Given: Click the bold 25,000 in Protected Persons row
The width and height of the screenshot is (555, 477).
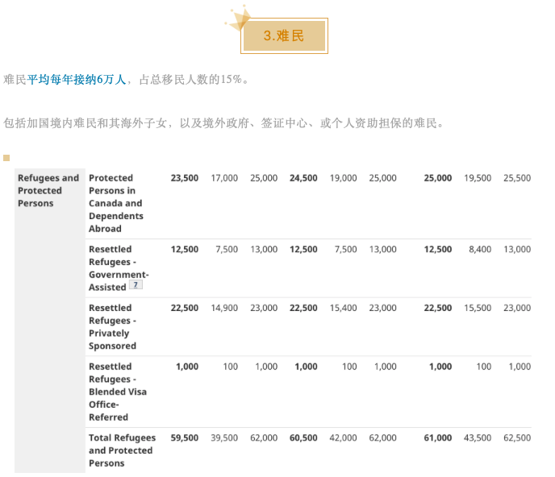Looking at the screenshot, I should click(438, 178).
